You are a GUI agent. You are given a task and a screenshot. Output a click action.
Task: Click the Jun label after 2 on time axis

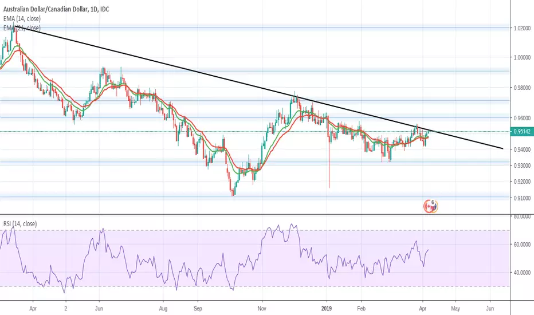(x=99, y=309)
